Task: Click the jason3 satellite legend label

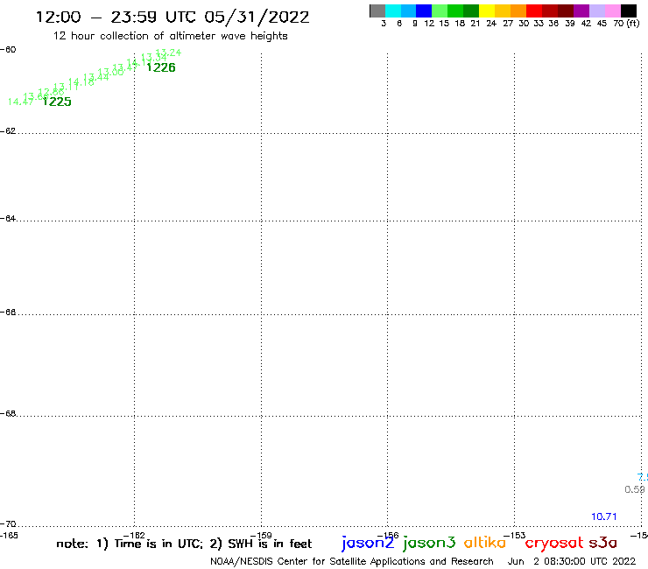Action: 429,543
